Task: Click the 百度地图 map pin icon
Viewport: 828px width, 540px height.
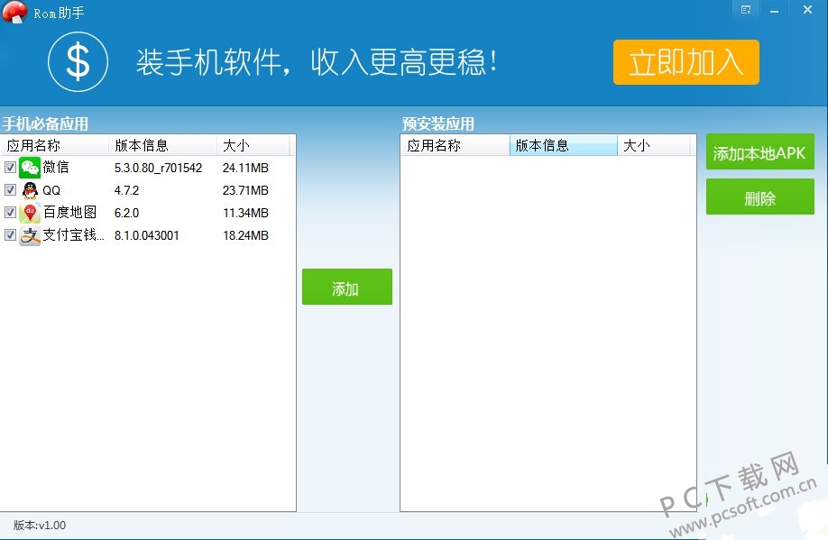Action: [x=30, y=213]
